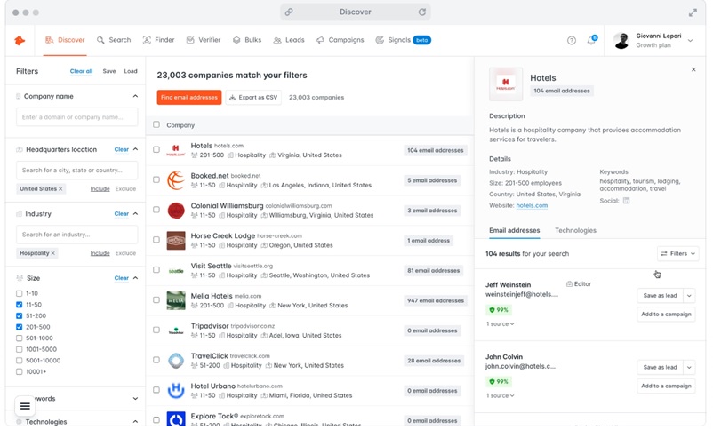This screenshot has height=430, width=713.
Task: Open the help question mark icon
Action: 572,41
